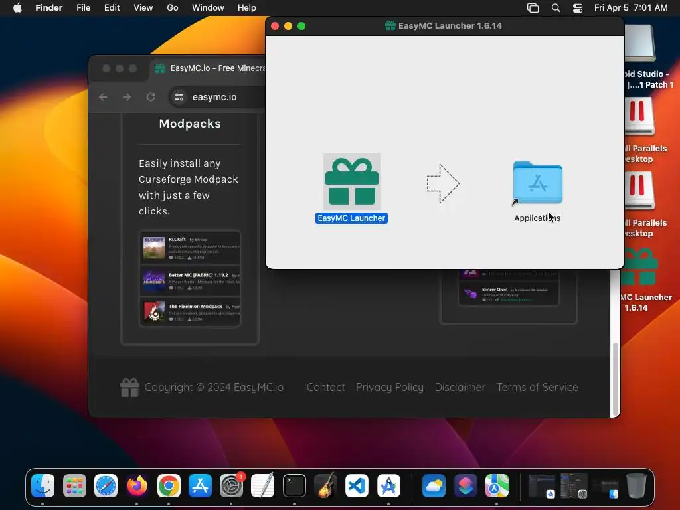Open the Apple menu
This screenshot has width=680, height=510.
(17, 7)
